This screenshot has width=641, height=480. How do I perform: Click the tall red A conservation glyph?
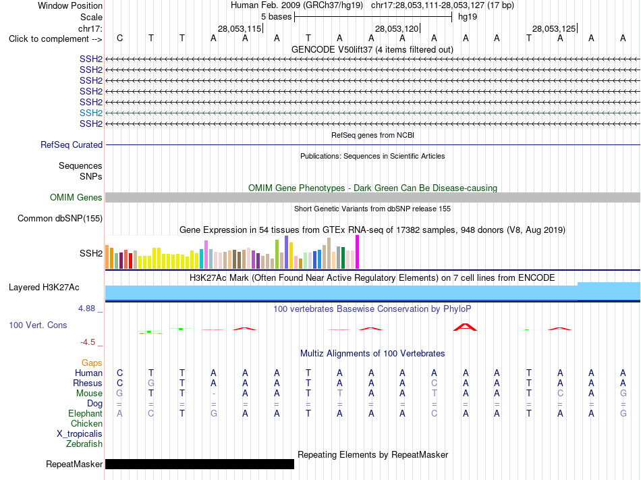tap(465, 327)
